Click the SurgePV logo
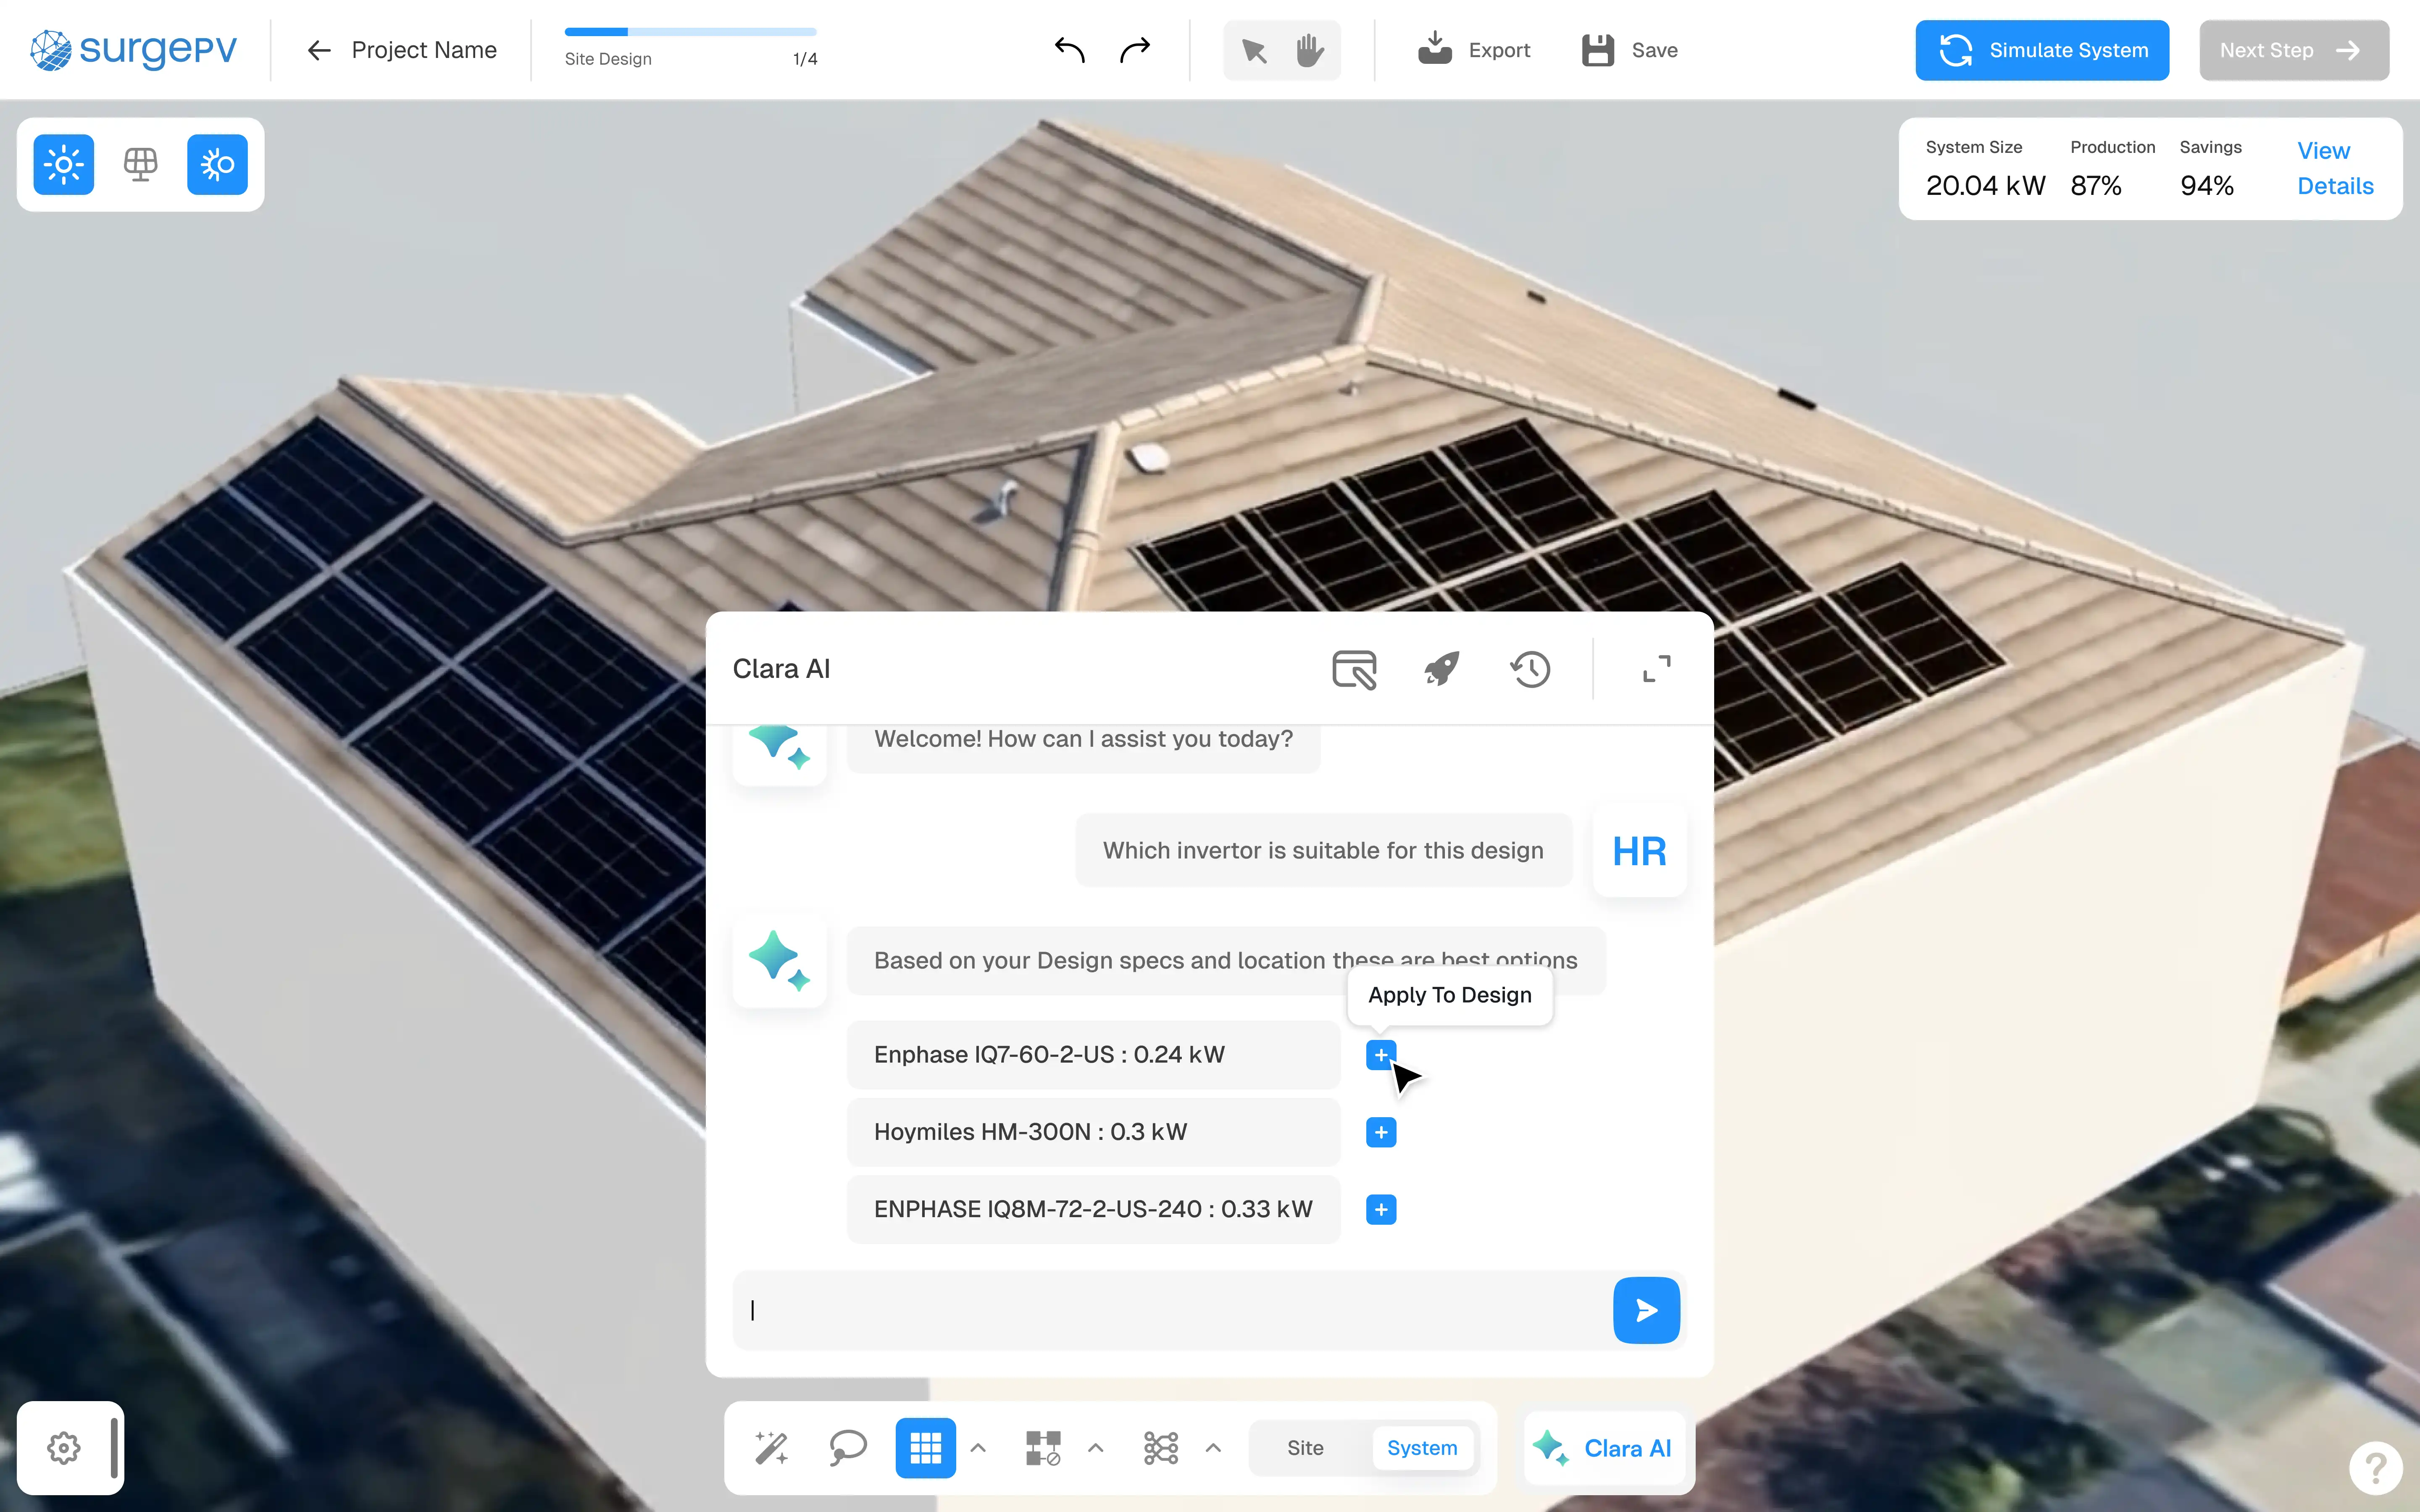Viewport: 2420px width, 1512px height. coord(133,49)
